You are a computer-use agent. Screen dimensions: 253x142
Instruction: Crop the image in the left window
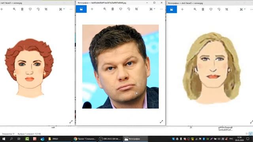pyautogui.click(x=46, y=9)
